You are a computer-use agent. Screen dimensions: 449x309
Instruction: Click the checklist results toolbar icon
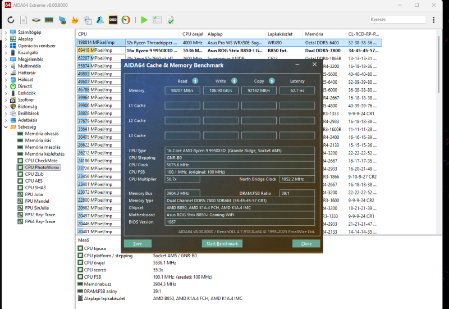pyautogui.click(x=157, y=20)
